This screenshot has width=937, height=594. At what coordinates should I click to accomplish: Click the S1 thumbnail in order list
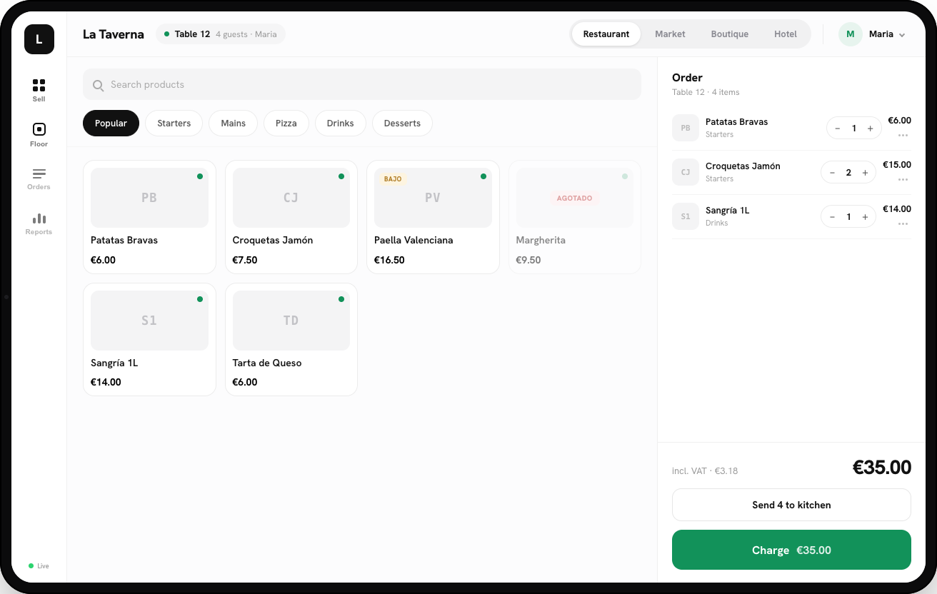686,217
